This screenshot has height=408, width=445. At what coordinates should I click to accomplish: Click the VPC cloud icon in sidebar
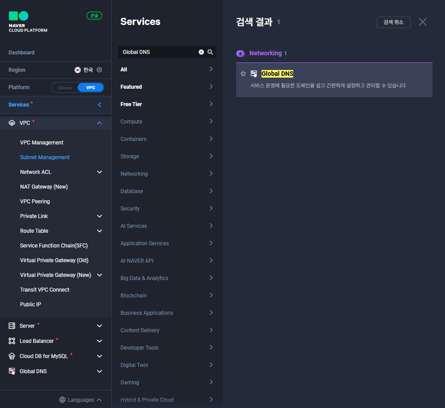pos(12,123)
